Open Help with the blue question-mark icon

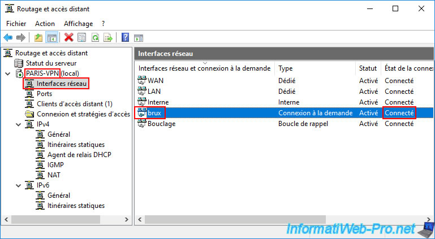(124, 38)
